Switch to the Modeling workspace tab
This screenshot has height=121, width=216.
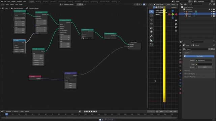pyautogui.click(x=38, y=2)
